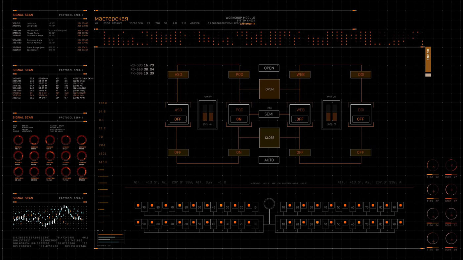The height and width of the screenshot is (260, 463).
Task: Select the ring gauge above 0527052
Action: pyautogui.click(x=18, y=156)
